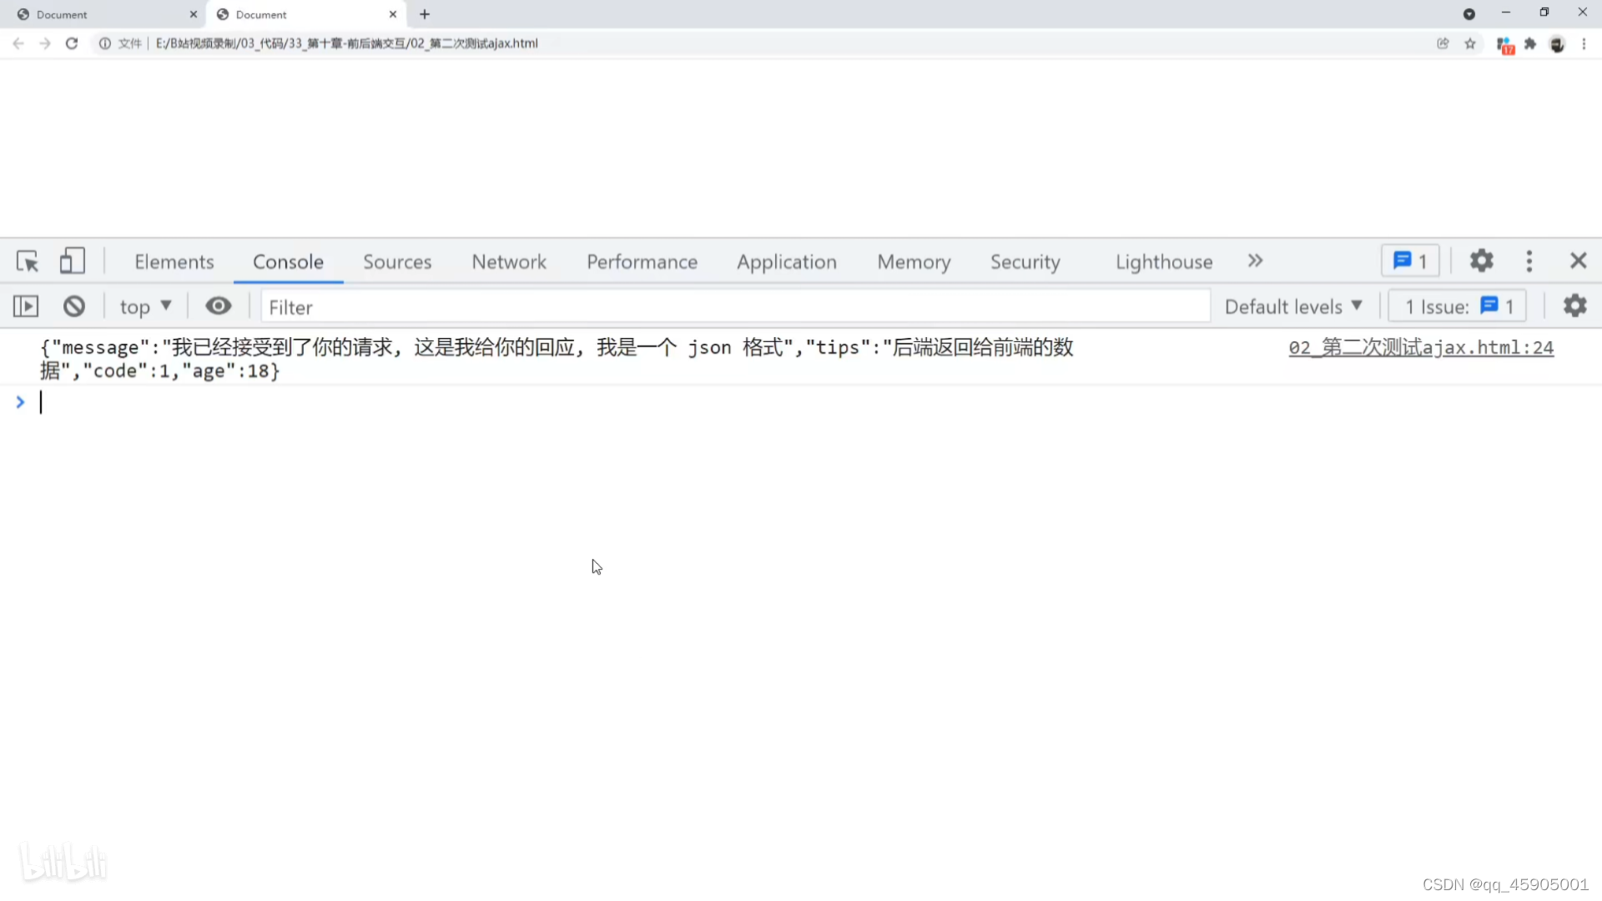Expand more DevTools tabs chevron
Viewport: 1602px width, 901px height.
click(1255, 261)
